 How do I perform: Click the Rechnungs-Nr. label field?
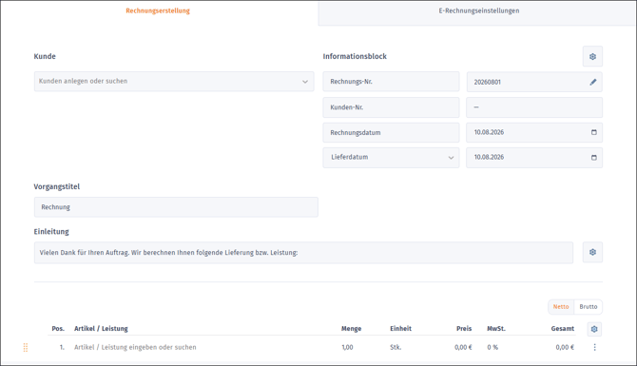click(x=391, y=82)
